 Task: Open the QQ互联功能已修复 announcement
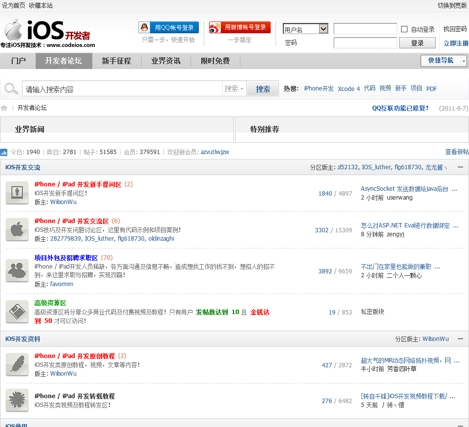point(400,108)
